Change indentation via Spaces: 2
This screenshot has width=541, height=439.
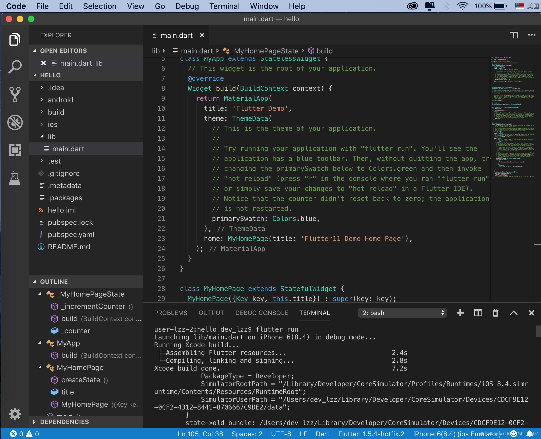[247, 434]
